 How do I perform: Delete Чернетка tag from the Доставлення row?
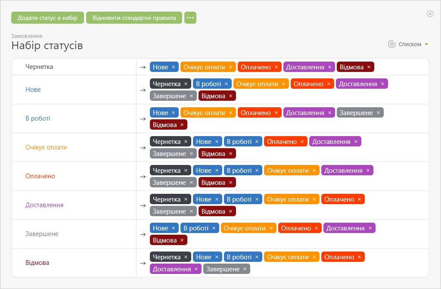(x=186, y=199)
